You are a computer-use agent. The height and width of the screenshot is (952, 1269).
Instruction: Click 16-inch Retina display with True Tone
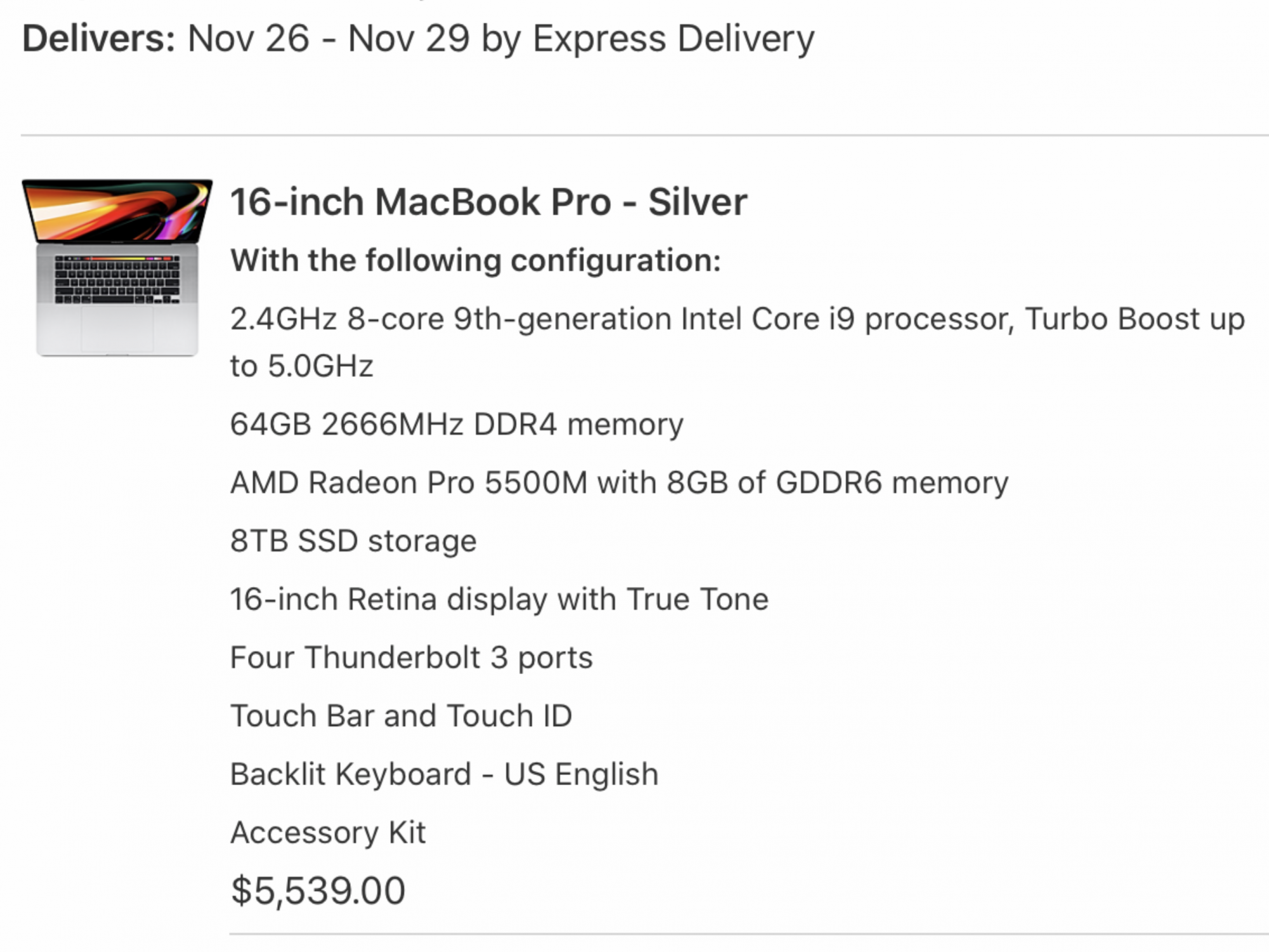pos(499,599)
